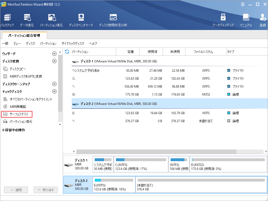Open the toolbar's パーティション復元 tool
The height and width of the screenshot is (201, 268).
pyautogui.click(x=51, y=20)
